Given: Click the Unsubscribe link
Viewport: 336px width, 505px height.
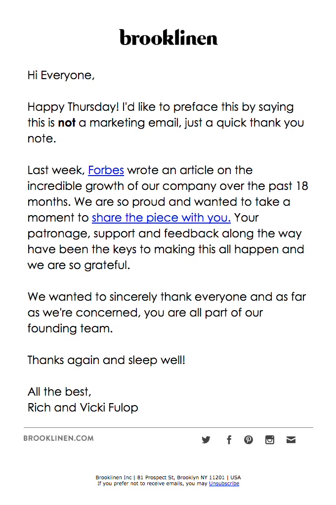Looking at the screenshot, I should coord(224,483).
